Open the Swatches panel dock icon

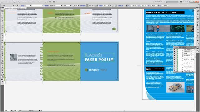point(197,19)
